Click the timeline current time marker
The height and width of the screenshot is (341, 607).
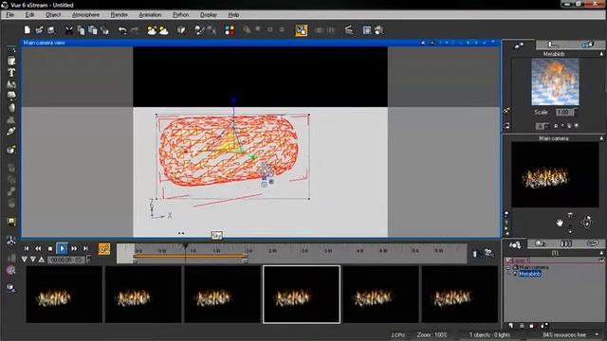(186, 245)
